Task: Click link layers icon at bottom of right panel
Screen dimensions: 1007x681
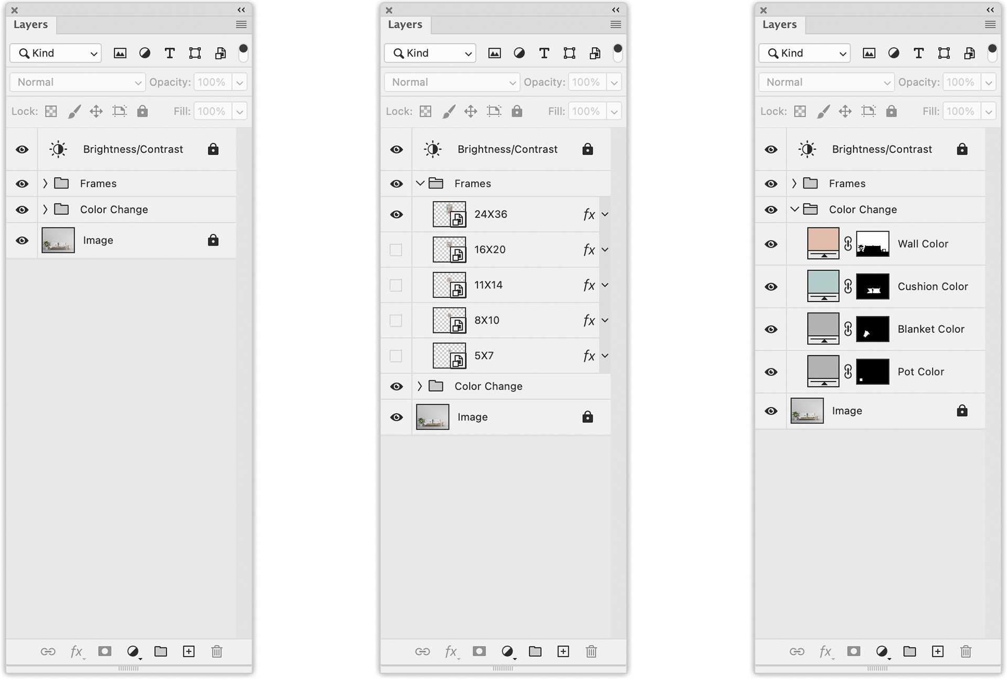Action: (x=797, y=651)
